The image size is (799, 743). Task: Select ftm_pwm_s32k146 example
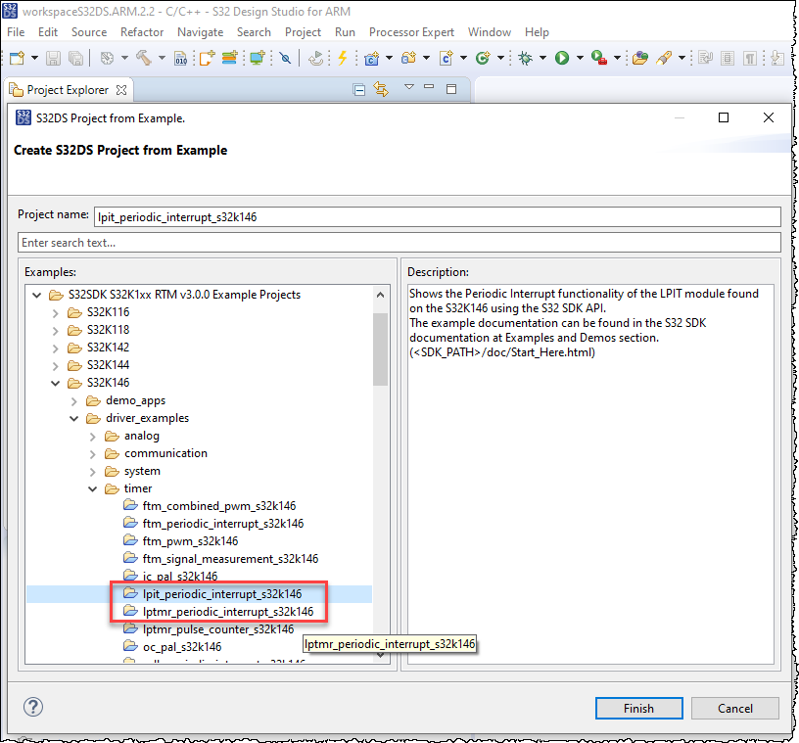[191, 541]
